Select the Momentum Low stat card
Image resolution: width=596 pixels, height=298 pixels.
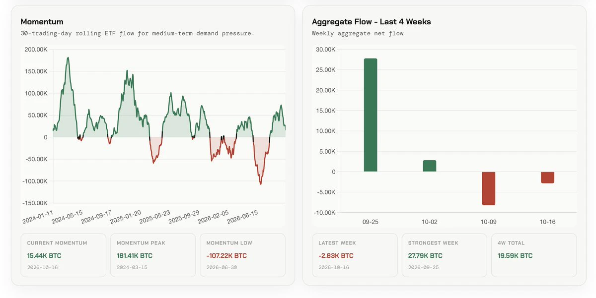click(x=242, y=255)
